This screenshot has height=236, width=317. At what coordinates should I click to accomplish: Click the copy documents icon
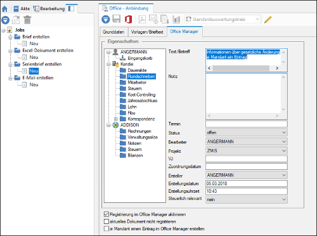point(165,19)
